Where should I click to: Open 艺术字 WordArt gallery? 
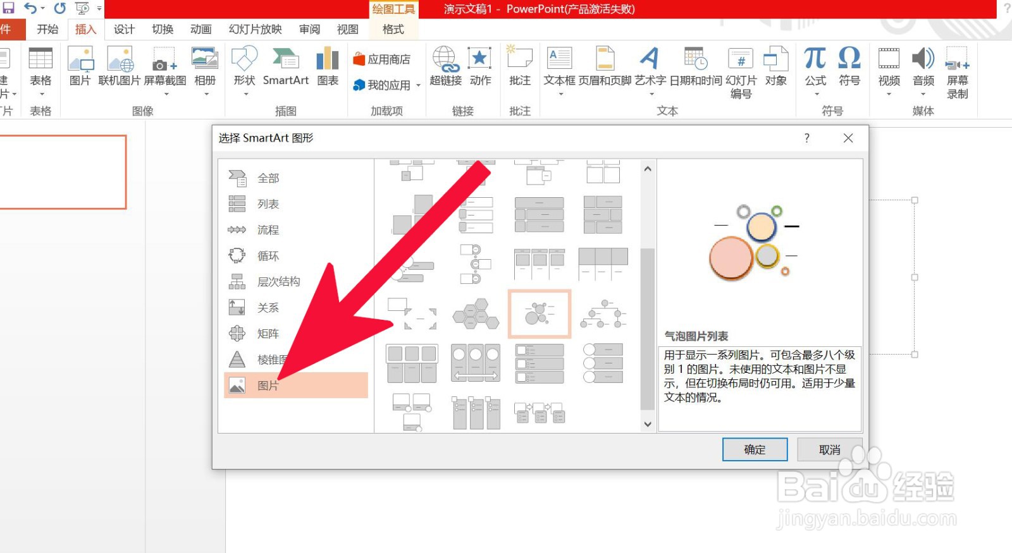point(650,71)
